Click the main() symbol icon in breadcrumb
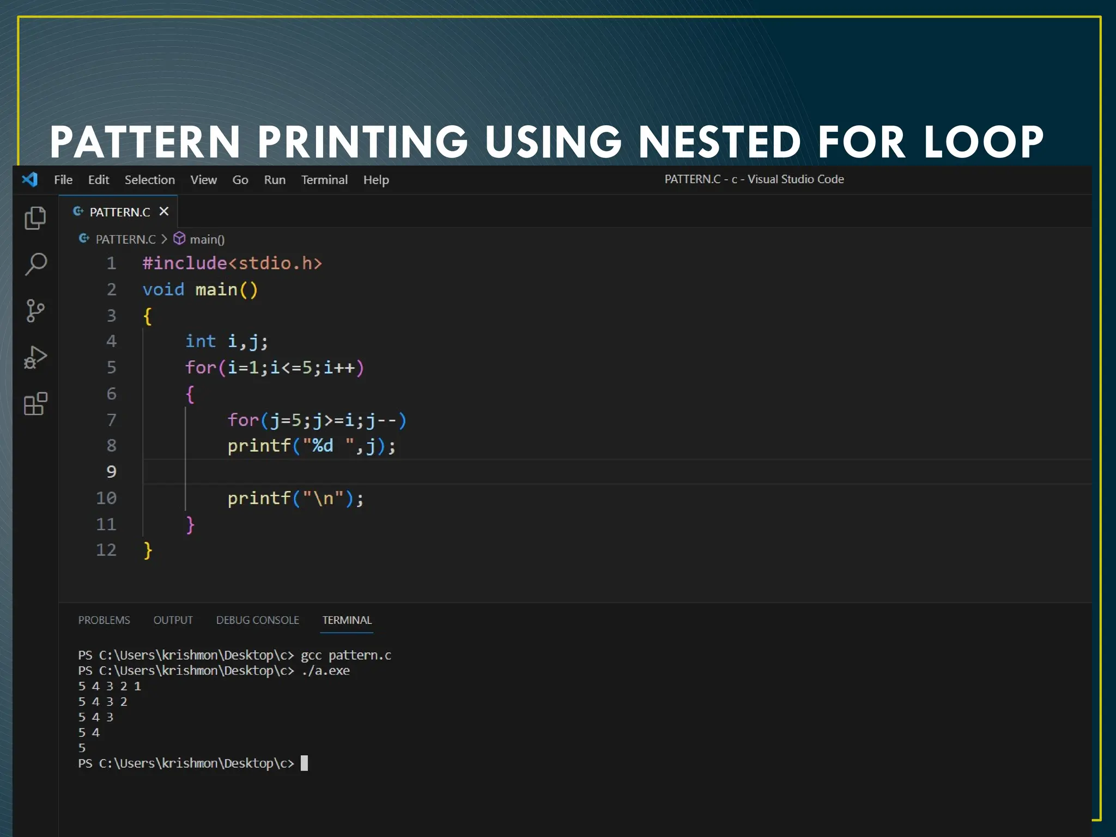 pos(179,239)
